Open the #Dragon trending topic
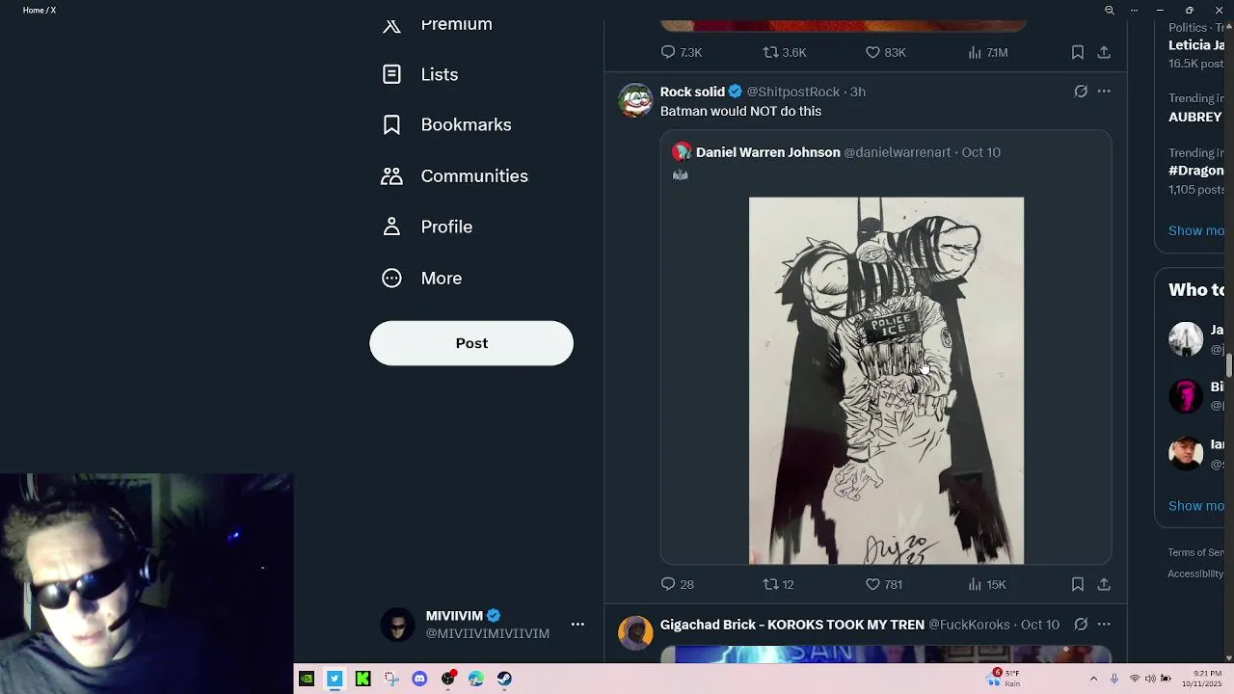The image size is (1234, 694). pos(1195,171)
